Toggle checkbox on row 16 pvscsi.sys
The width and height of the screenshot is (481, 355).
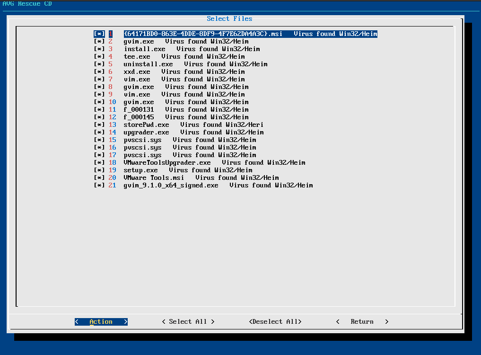(x=99, y=147)
